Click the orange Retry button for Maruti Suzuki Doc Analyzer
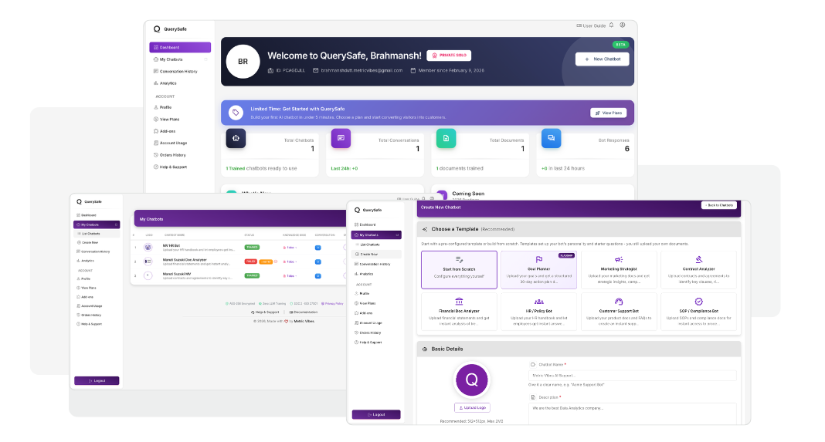 point(267,261)
